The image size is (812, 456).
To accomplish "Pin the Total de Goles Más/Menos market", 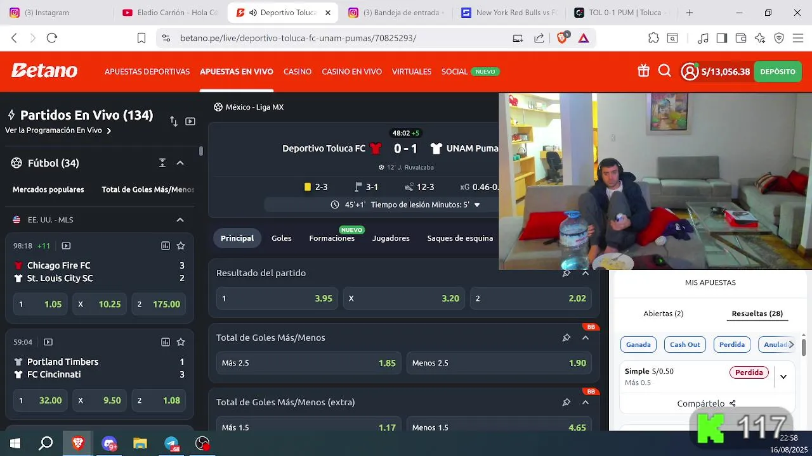I will point(566,338).
